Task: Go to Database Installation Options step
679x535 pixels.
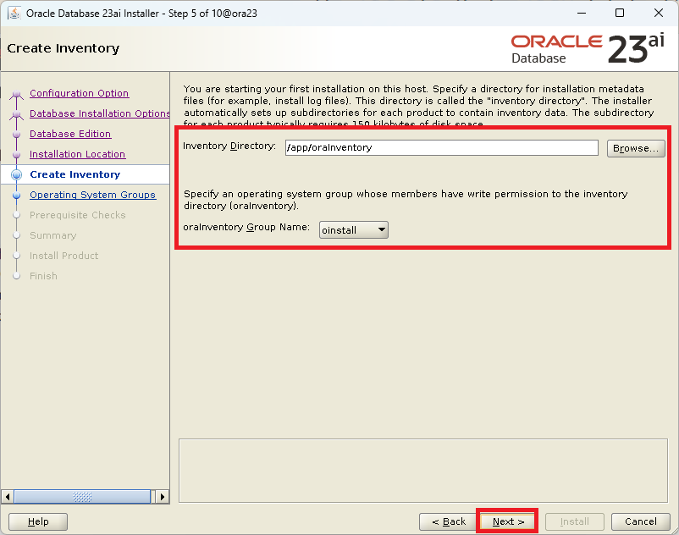Action: [x=100, y=113]
